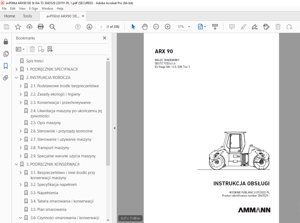Viewport: 300px width, 223px height.
Task: Click find current bookmark icon
Action: pyautogui.click(x=50, y=49)
